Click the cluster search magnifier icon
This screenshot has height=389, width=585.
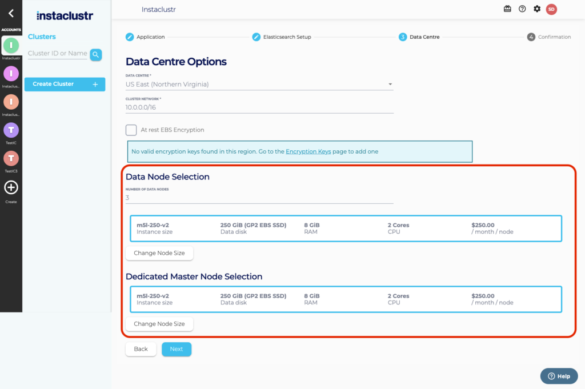tap(96, 54)
